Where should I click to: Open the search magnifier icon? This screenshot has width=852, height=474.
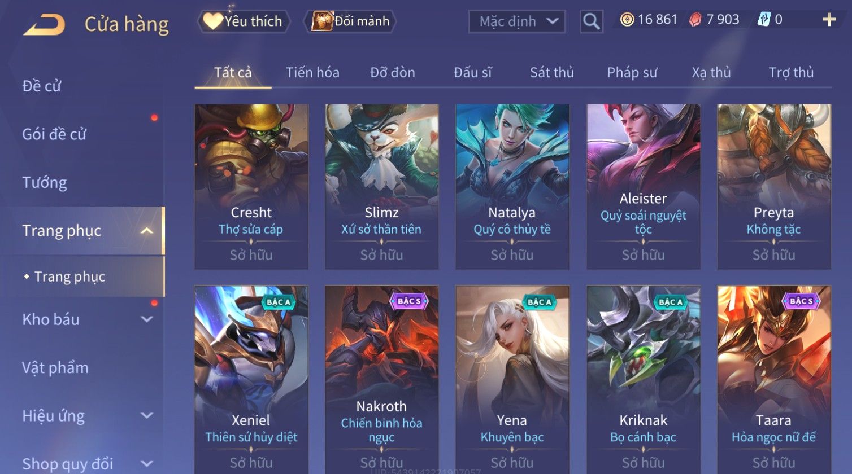[x=592, y=21]
